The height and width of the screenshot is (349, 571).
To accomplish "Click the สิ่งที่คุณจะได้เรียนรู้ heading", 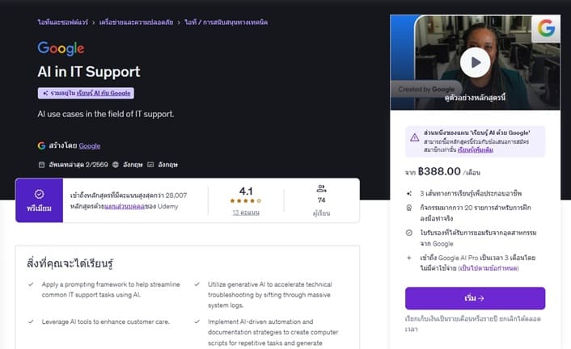I will [70, 263].
